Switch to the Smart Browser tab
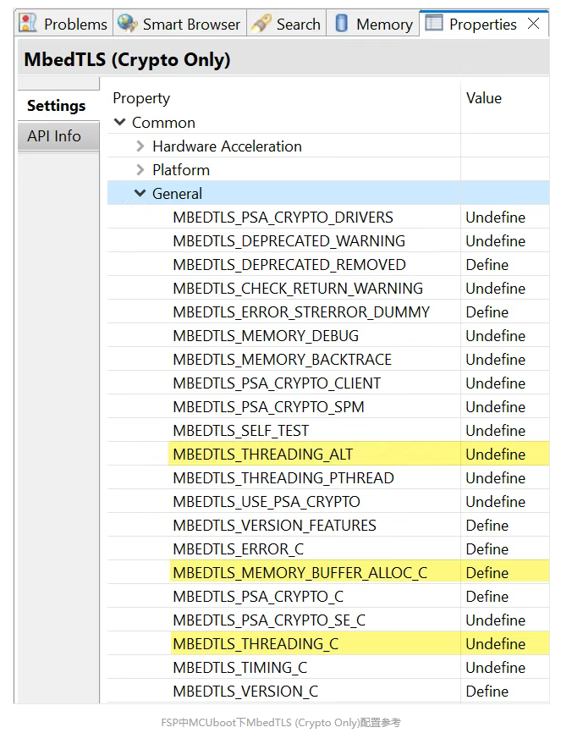The width and height of the screenshot is (561, 744). [179, 23]
